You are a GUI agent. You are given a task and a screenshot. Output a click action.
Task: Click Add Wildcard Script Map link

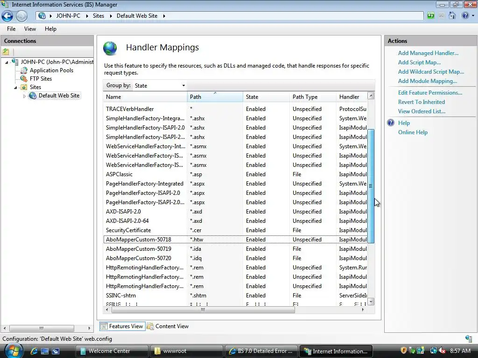tap(431, 72)
